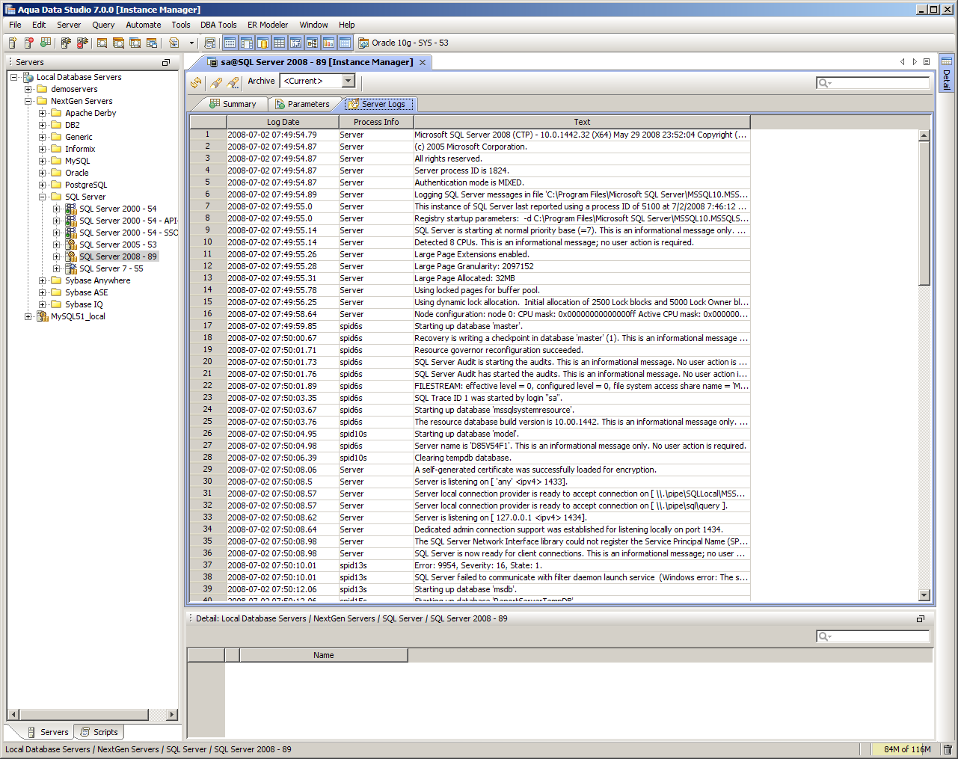Viewport: 958px width, 759px height.
Task: Switch to the Scripts tab at the bottom
Action: [x=99, y=732]
